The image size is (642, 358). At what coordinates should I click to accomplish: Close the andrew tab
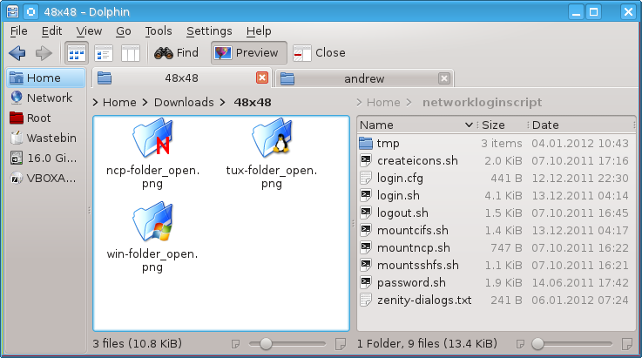click(x=444, y=78)
